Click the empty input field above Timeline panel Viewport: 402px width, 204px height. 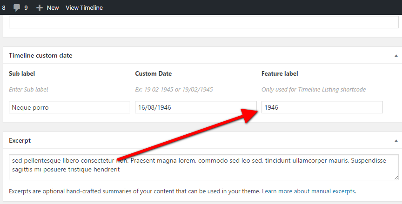coord(203,23)
